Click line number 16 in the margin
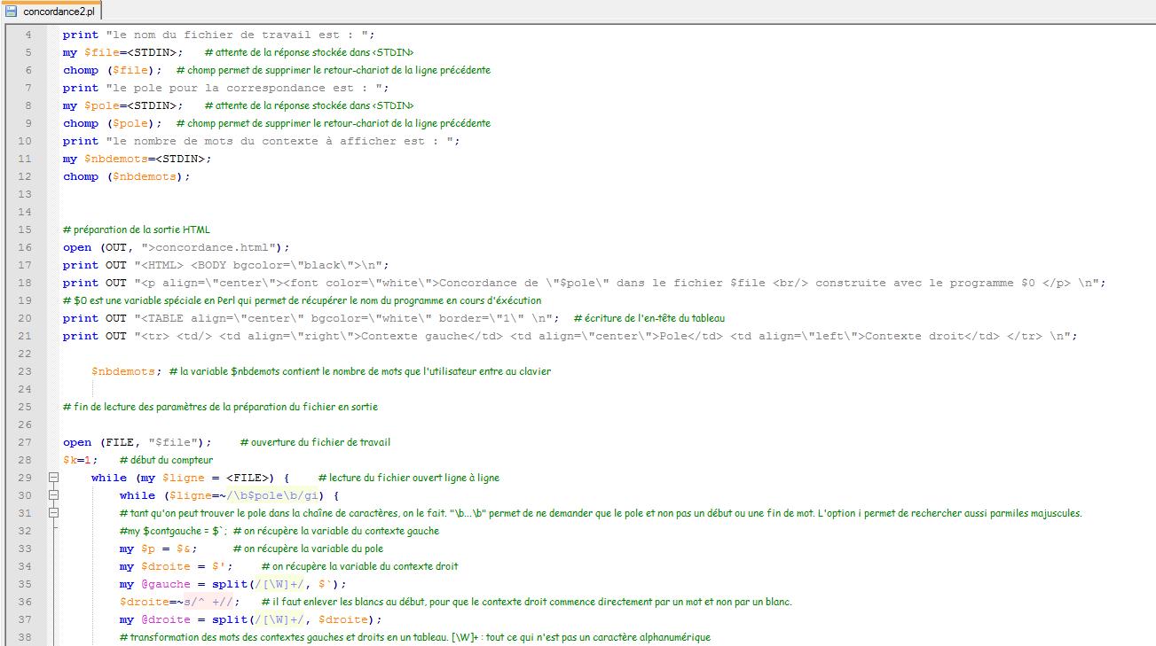This screenshot has width=1156, height=646. click(25, 247)
